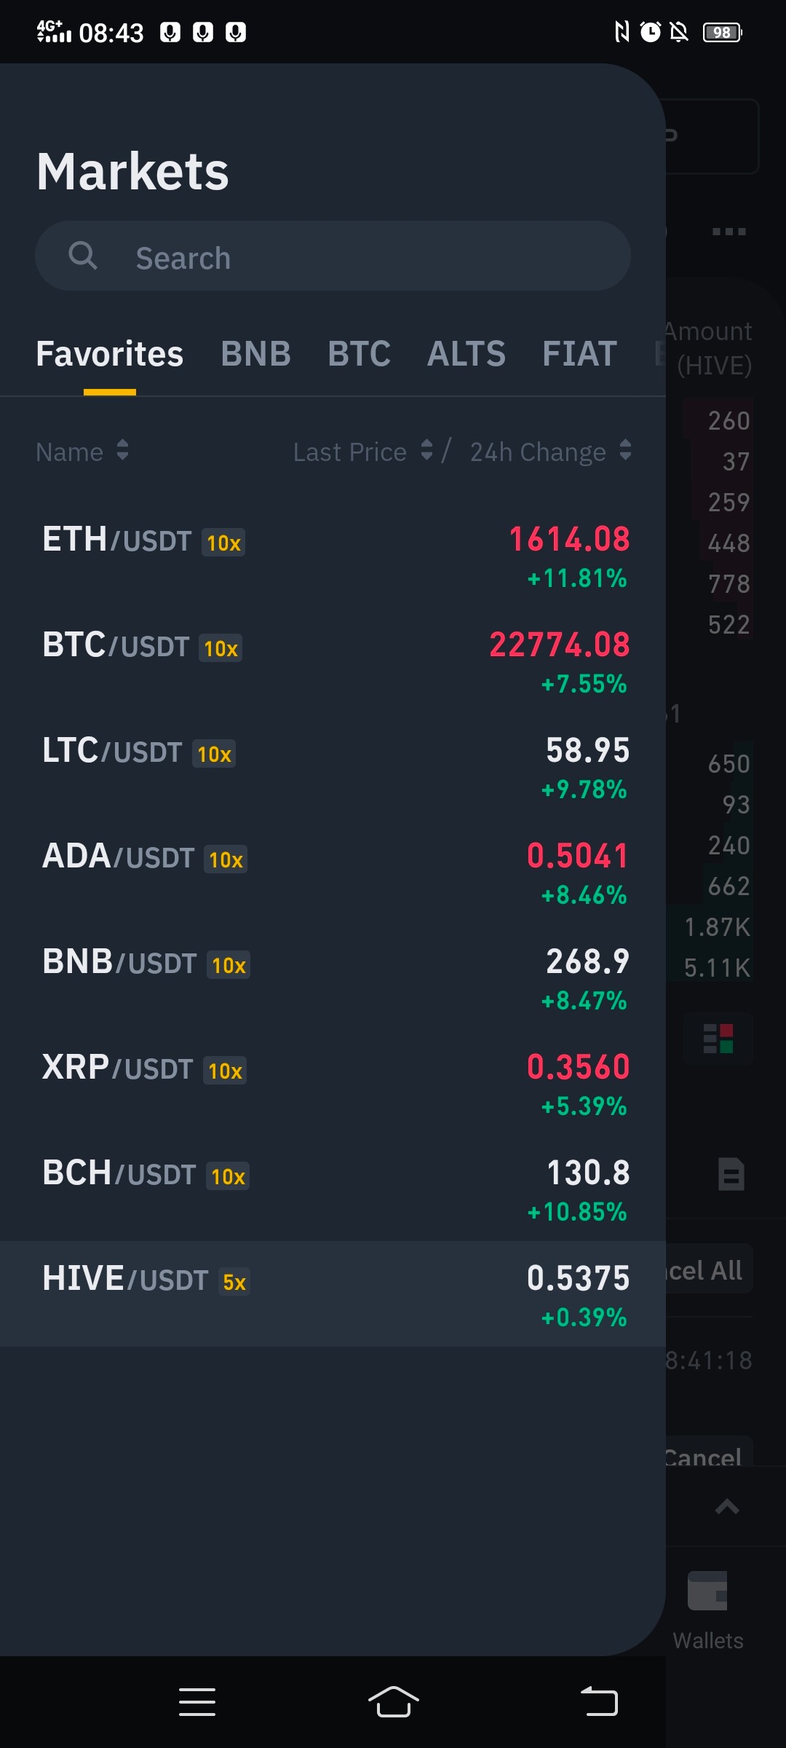Tap the Android home navigation icon

pos(393,1701)
